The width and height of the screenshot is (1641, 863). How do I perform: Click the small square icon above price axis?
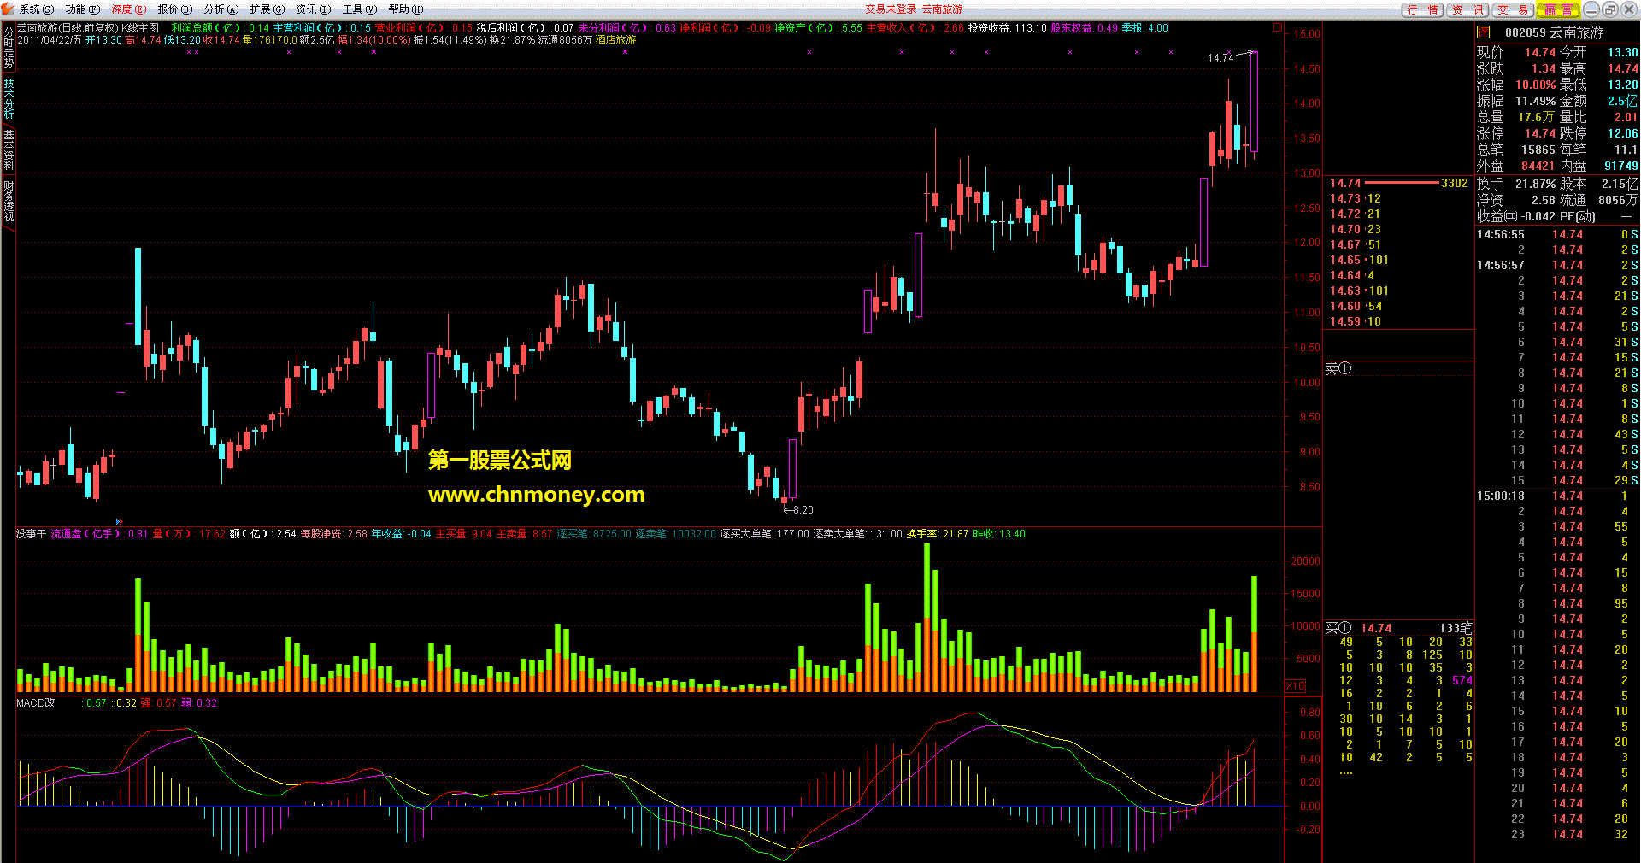(x=1278, y=27)
